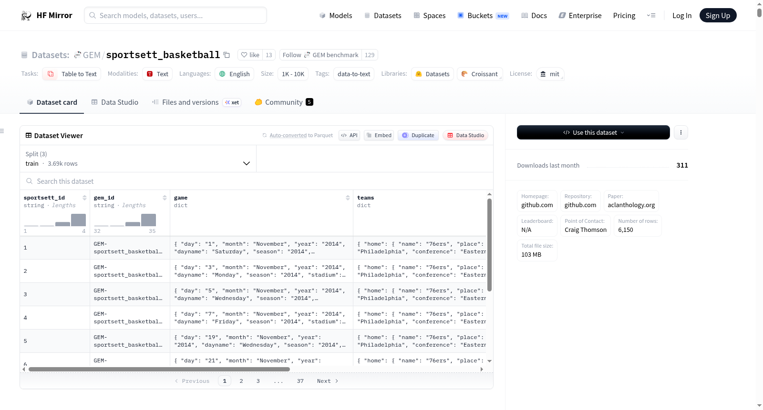Go to page 3 of the dataset
The image size is (763, 410).
258,381
